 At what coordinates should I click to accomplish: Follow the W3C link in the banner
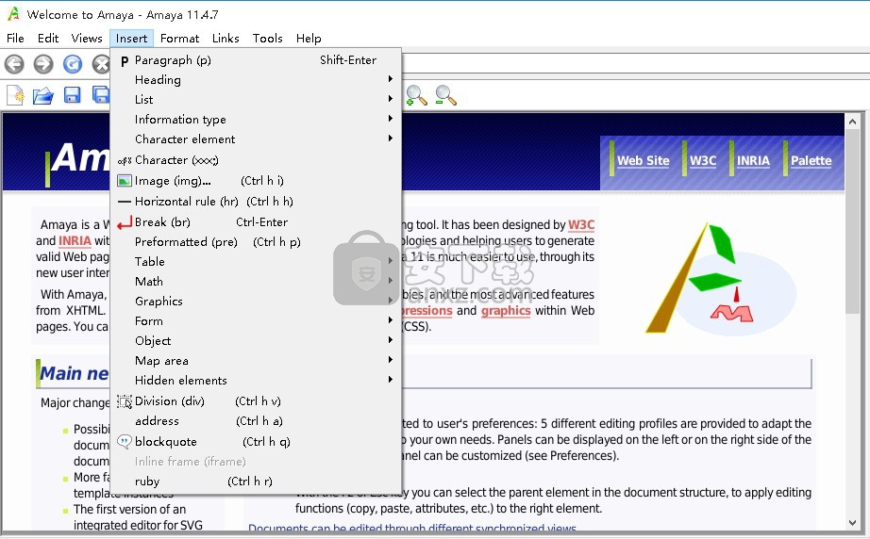(703, 160)
